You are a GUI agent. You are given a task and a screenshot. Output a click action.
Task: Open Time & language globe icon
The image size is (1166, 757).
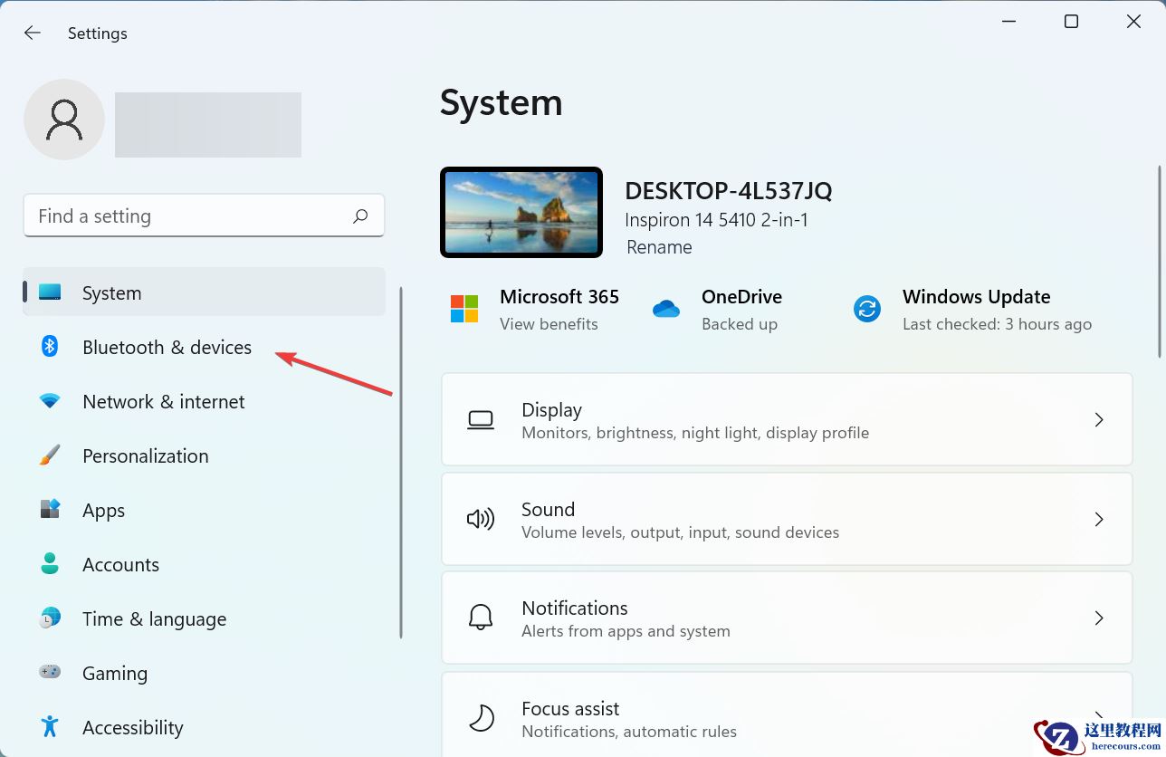coord(50,618)
